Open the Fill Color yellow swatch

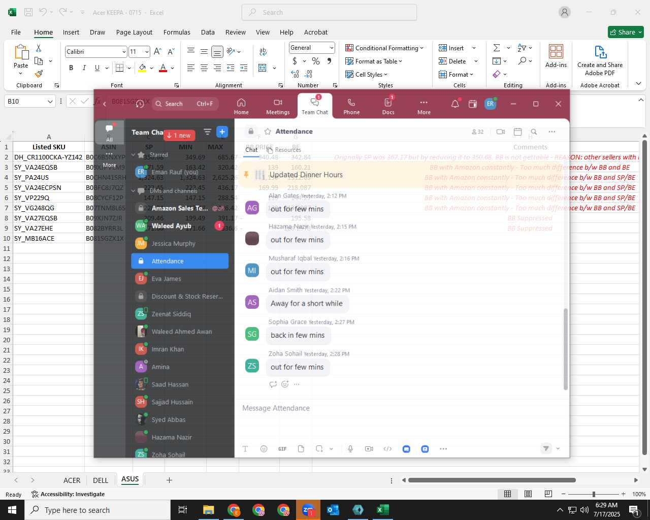coord(142,68)
